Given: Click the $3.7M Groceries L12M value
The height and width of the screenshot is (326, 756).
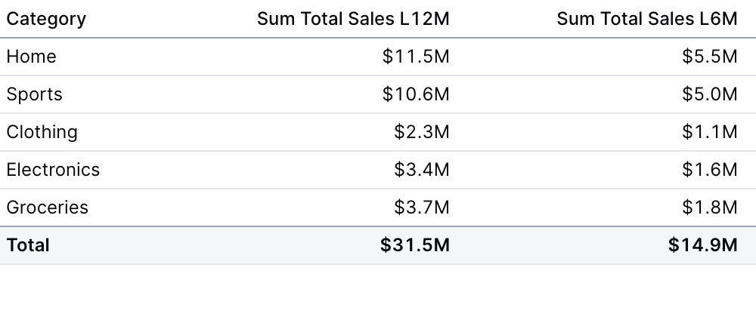Looking at the screenshot, I should coord(422,208).
